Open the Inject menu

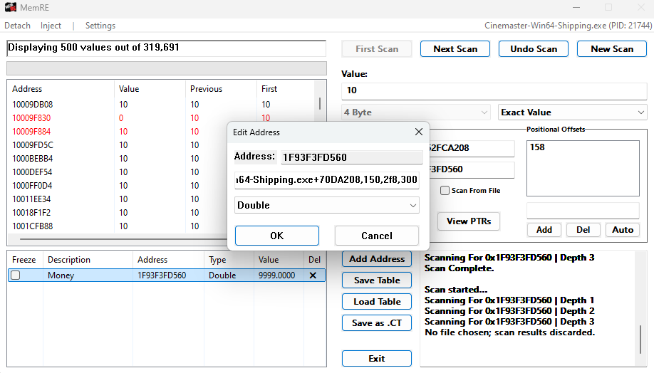pos(51,26)
